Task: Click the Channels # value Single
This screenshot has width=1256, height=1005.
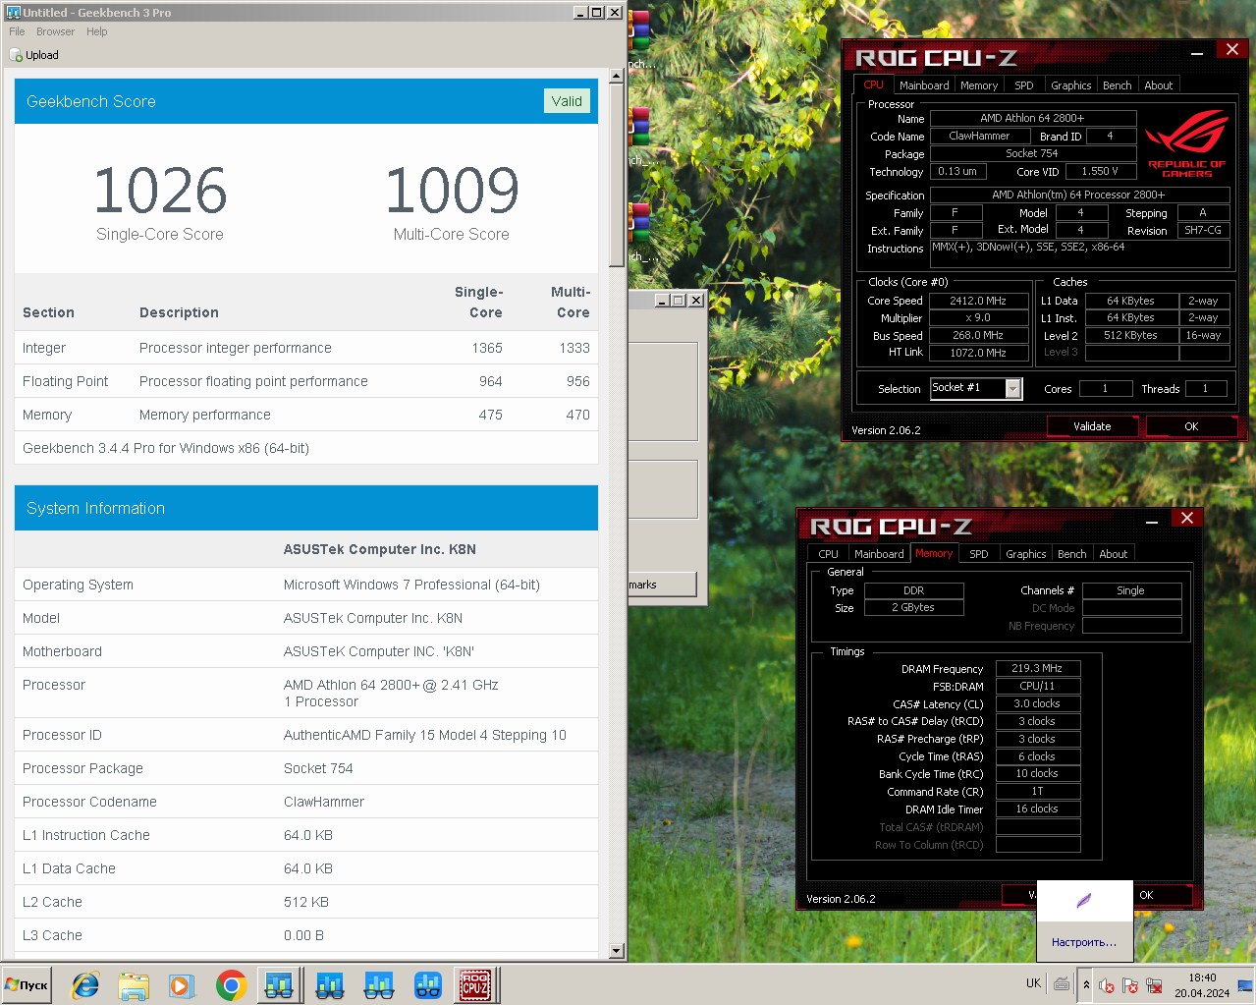Action: [1131, 590]
